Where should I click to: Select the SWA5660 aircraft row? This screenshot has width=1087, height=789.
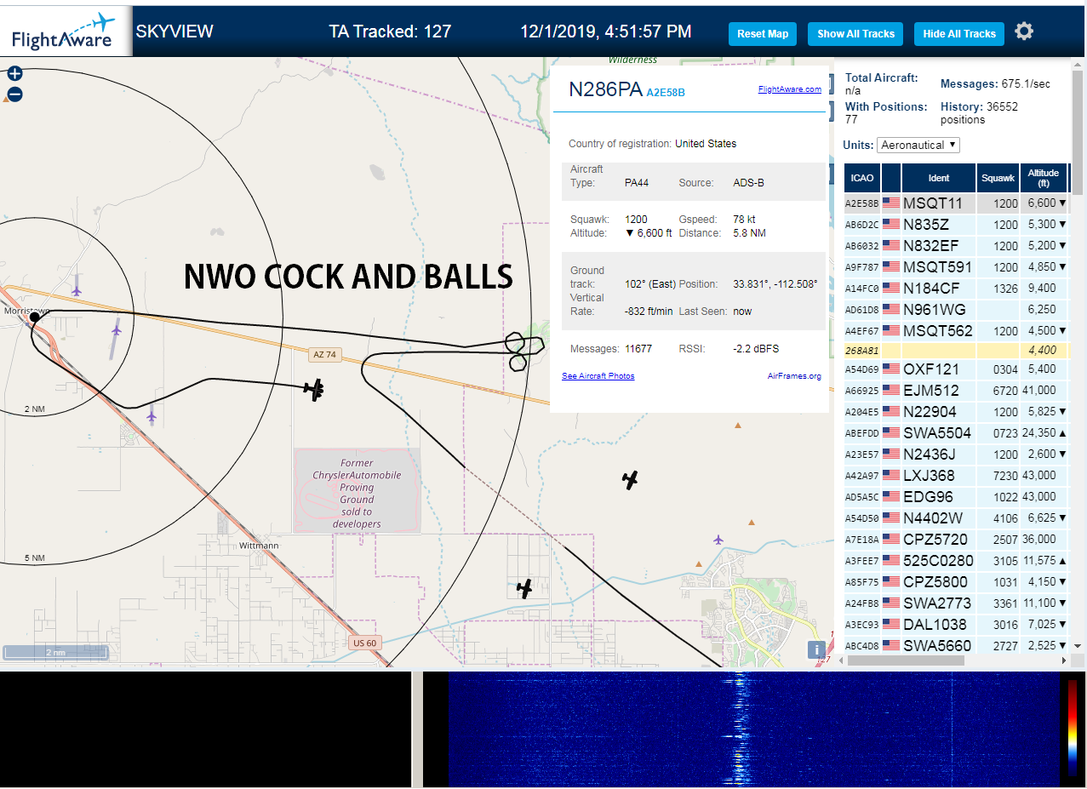(956, 645)
